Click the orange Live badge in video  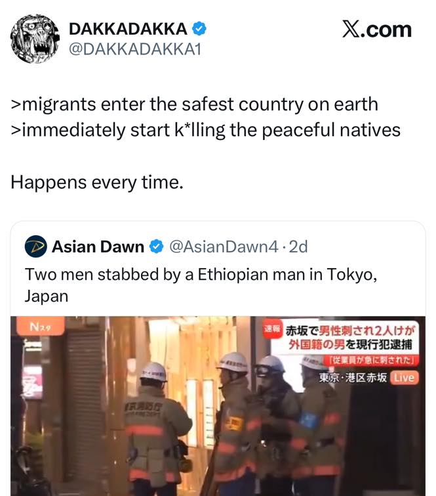pos(405,378)
